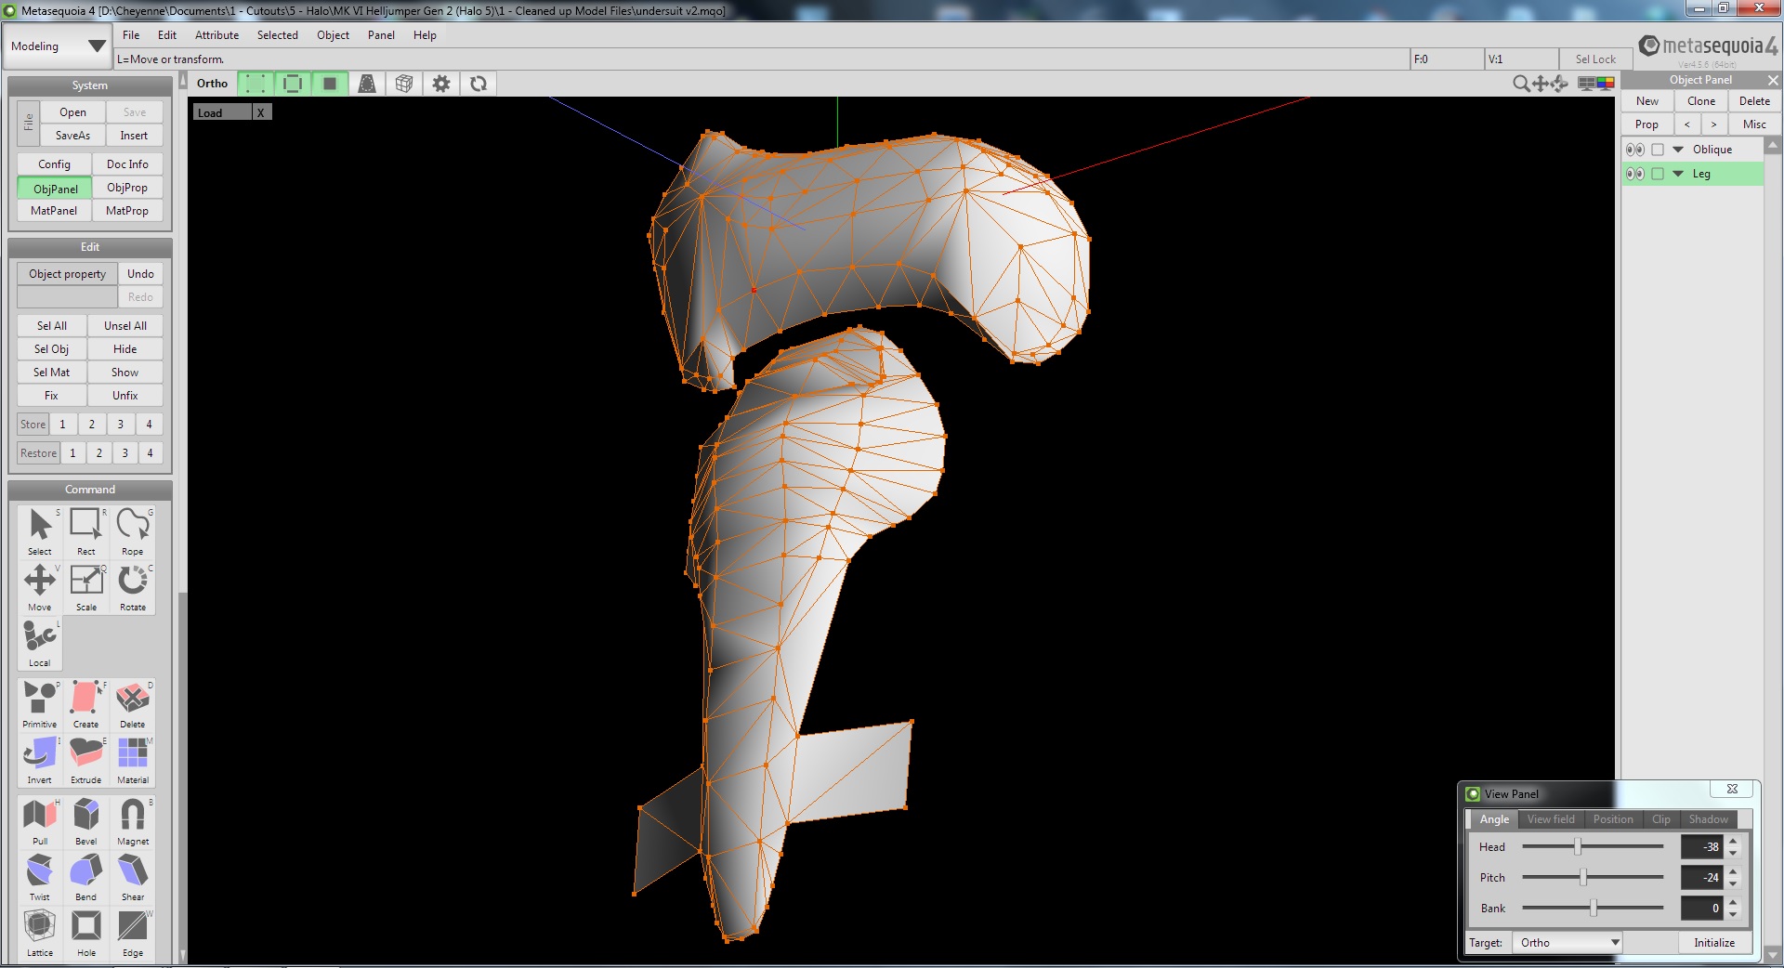Select the Select arrow tool
The image size is (1784, 968).
tap(40, 531)
